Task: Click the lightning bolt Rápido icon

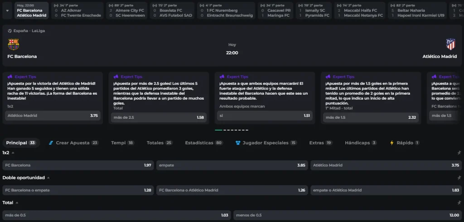Action: tap(392, 143)
